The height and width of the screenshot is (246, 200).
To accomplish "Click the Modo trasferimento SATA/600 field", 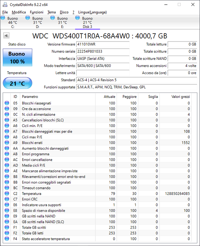I will [x=103, y=66].
